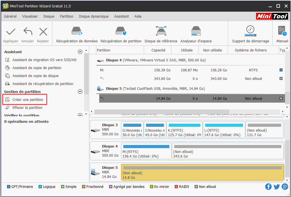Viewport: 291px width, 197px height.
Task: Click the Non utilisée column header
Action: tap(213, 50)
